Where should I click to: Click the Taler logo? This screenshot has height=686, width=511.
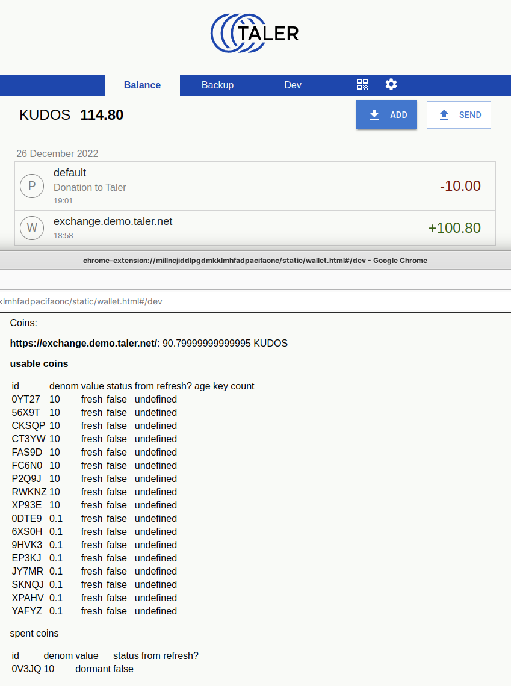tap(255, 33)
